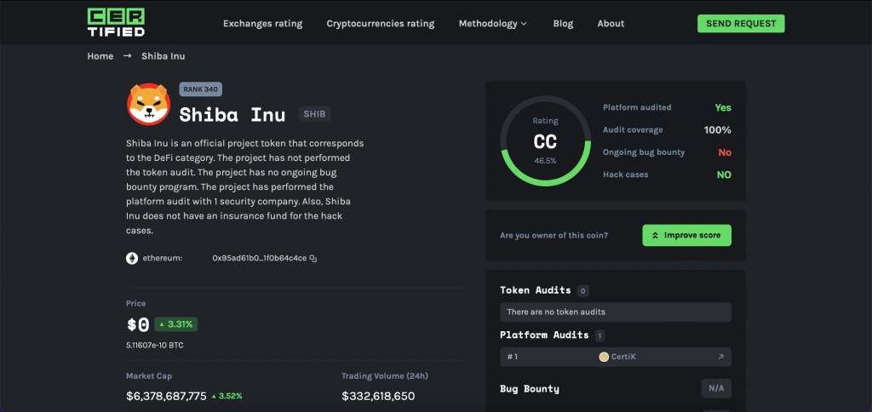The width and height of the screenshot is (872, 412).
Task: Click the Bug Bounty N/A badge
Action: click(x=716, y=389)
